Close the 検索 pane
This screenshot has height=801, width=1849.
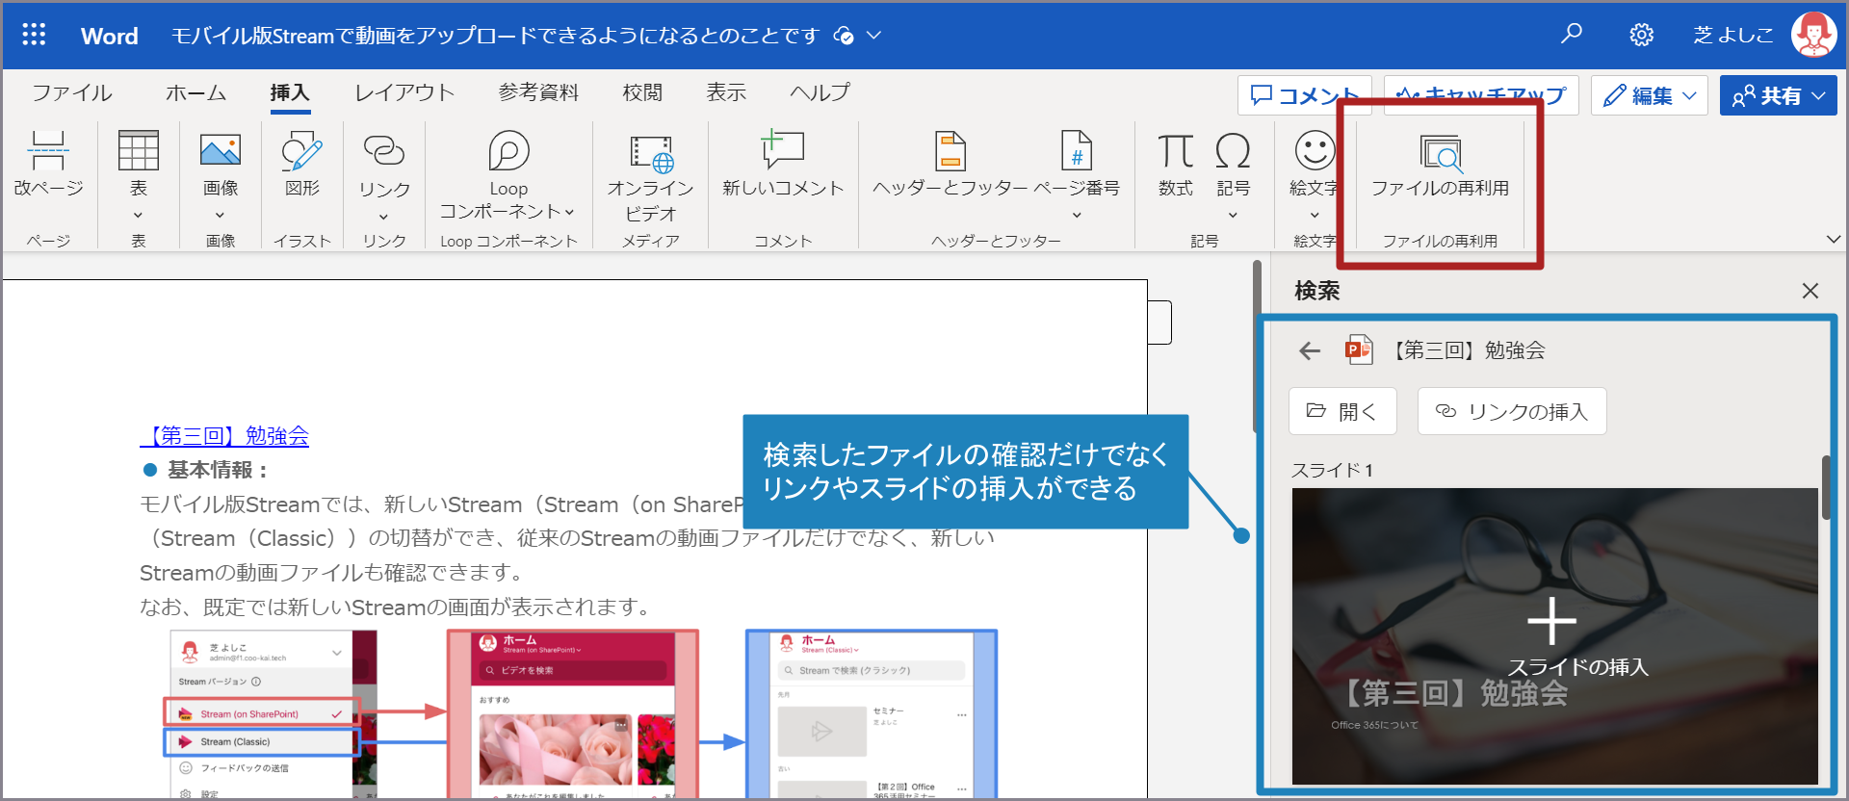pos(1810,291)
